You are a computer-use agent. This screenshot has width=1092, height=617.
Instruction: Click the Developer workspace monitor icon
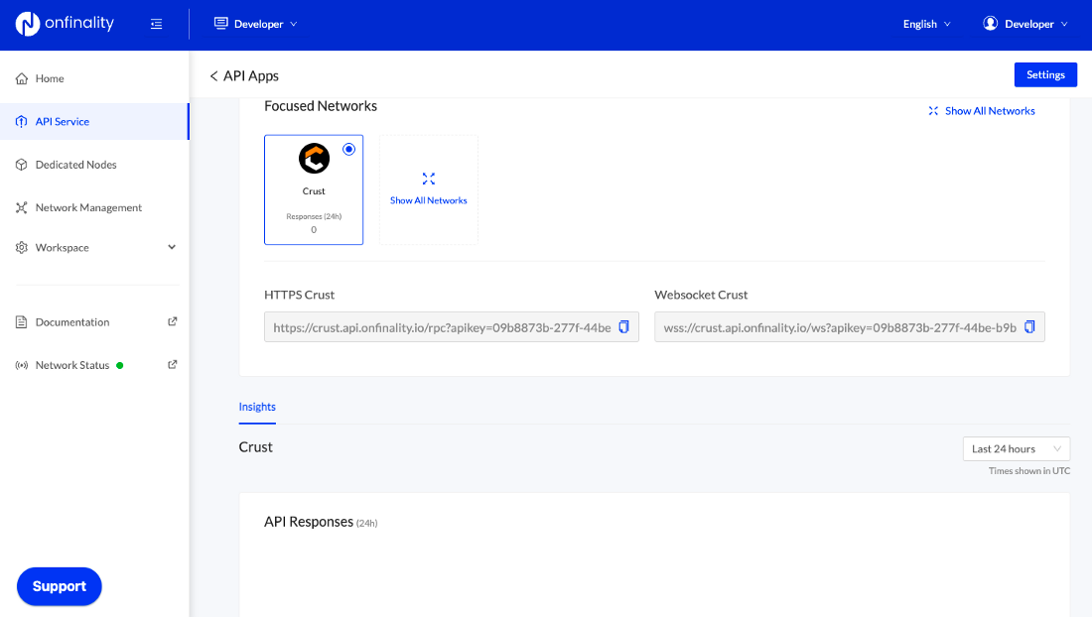point(220,24)
